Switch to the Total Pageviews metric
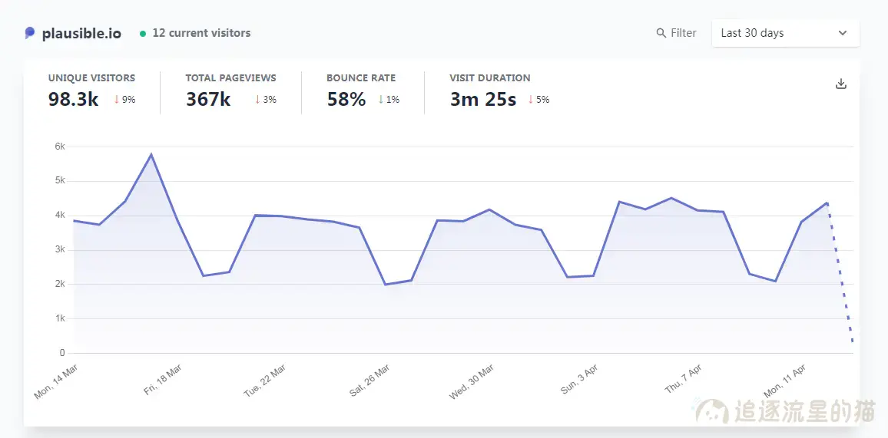The width and height of the screenshot is (888, 438). [230, 77]
